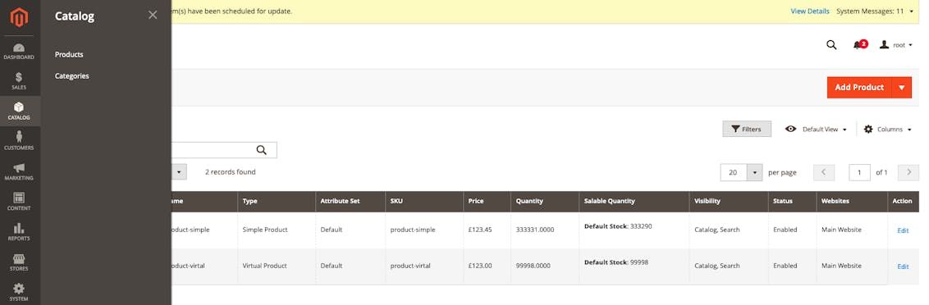Screen dimensions: 929x305
Task: Sort by the SKU column header
Action: pyautogui.click(x=423, y=202)
